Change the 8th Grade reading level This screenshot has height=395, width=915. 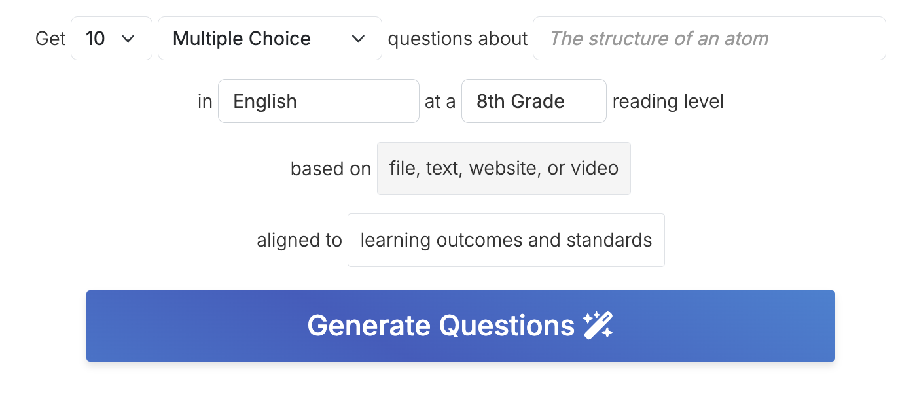click(533, 101)
